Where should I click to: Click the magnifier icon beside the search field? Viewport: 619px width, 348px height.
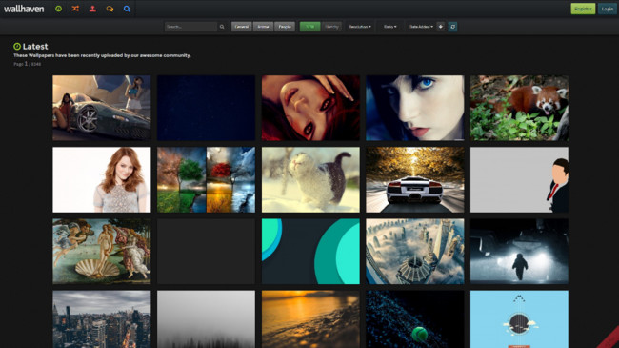tap(222, 27)
